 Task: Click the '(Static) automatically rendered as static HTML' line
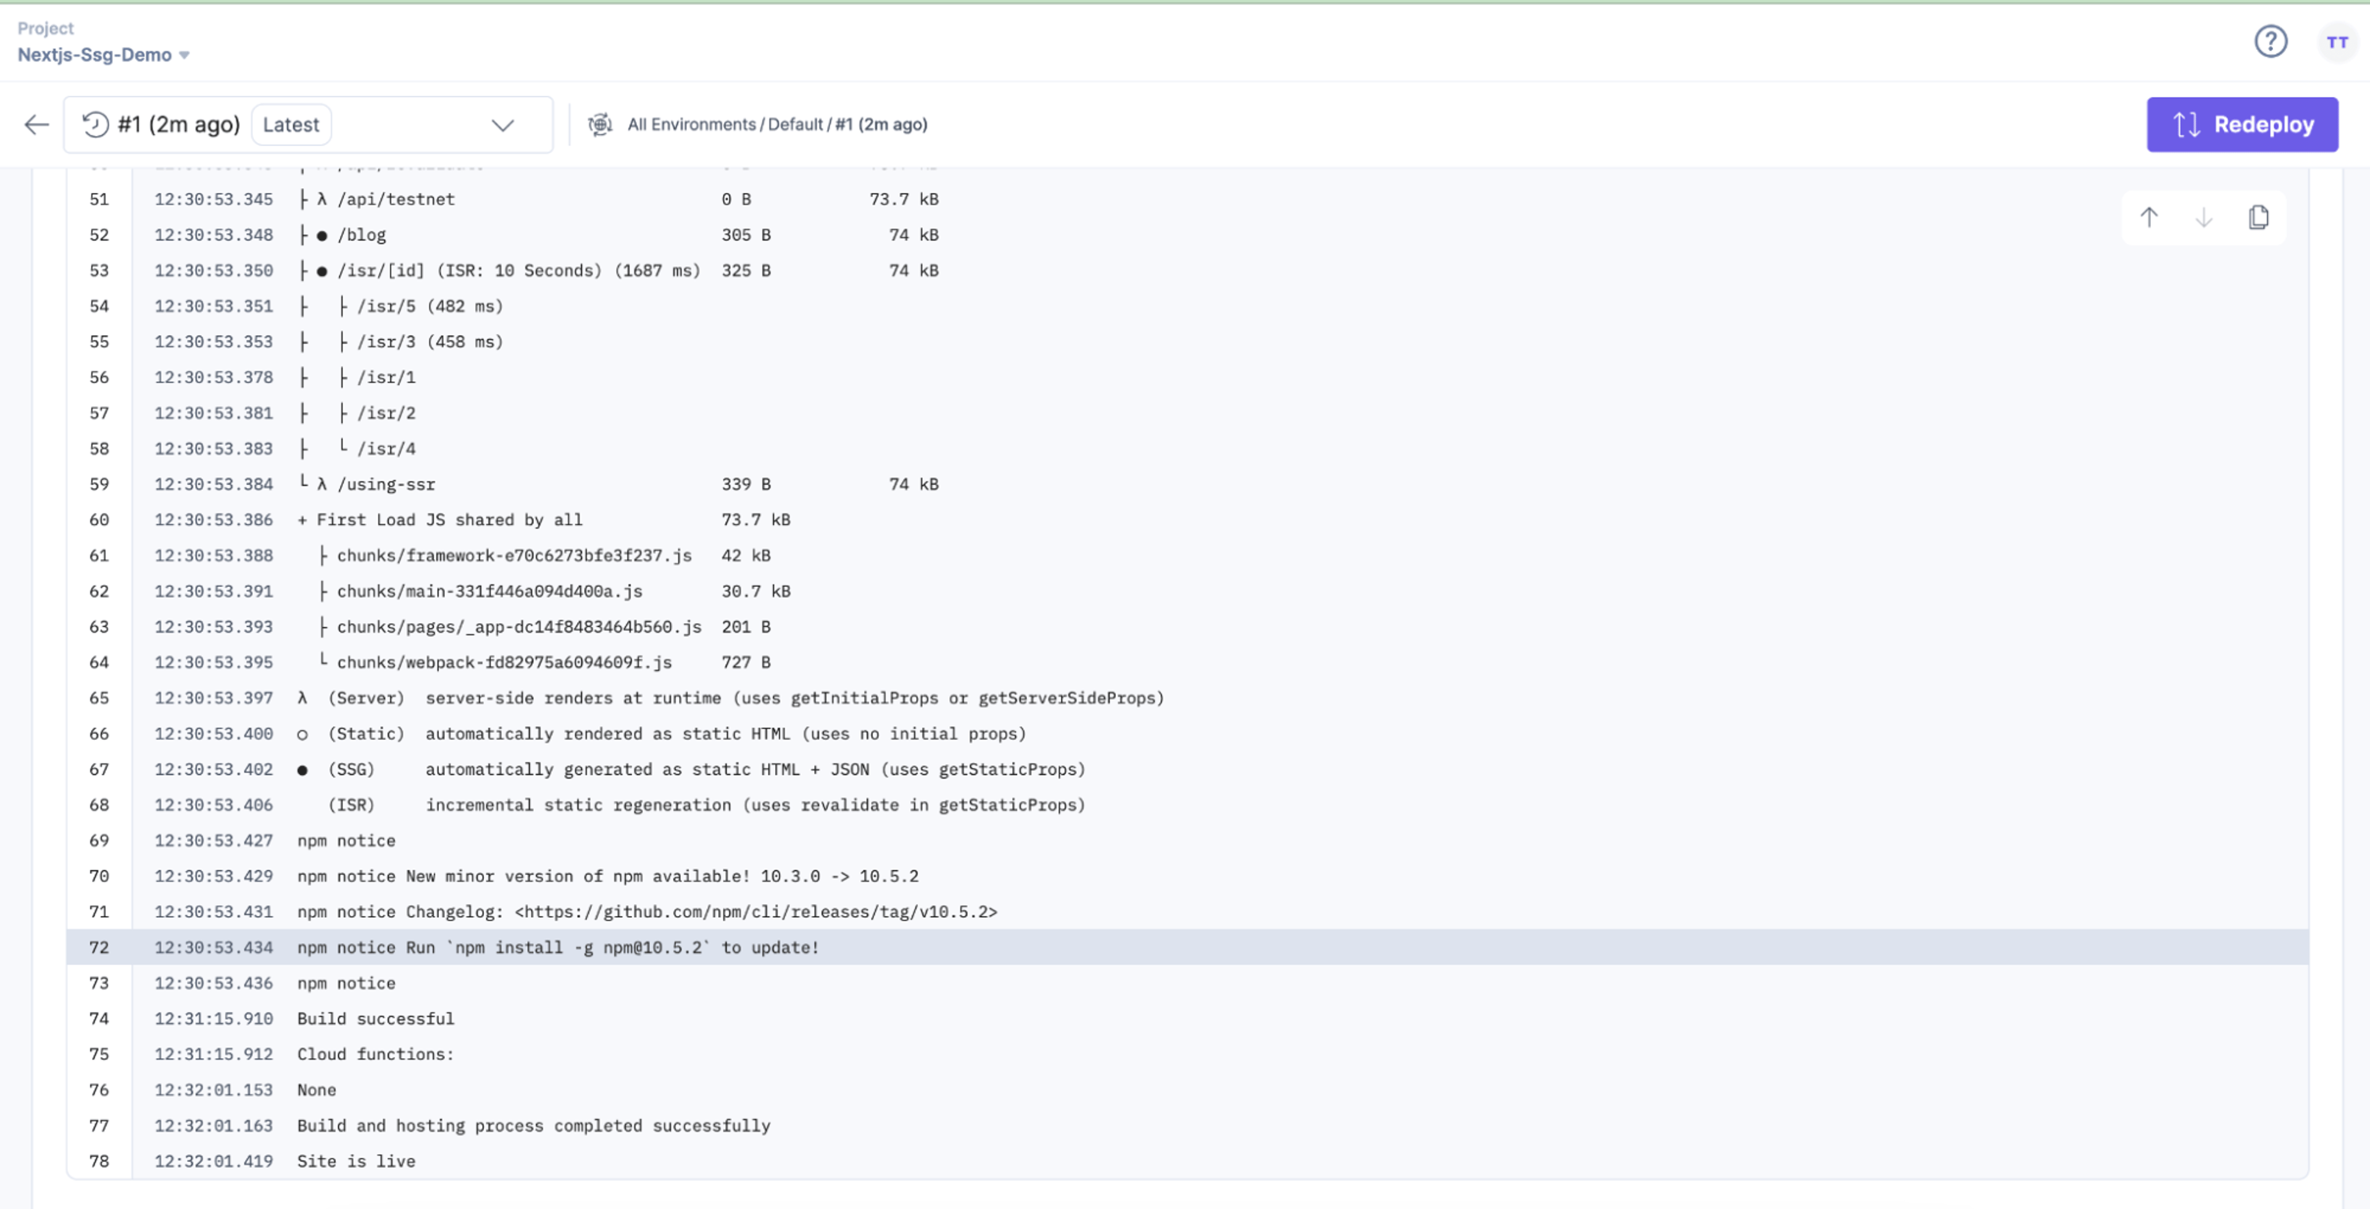1187,733
